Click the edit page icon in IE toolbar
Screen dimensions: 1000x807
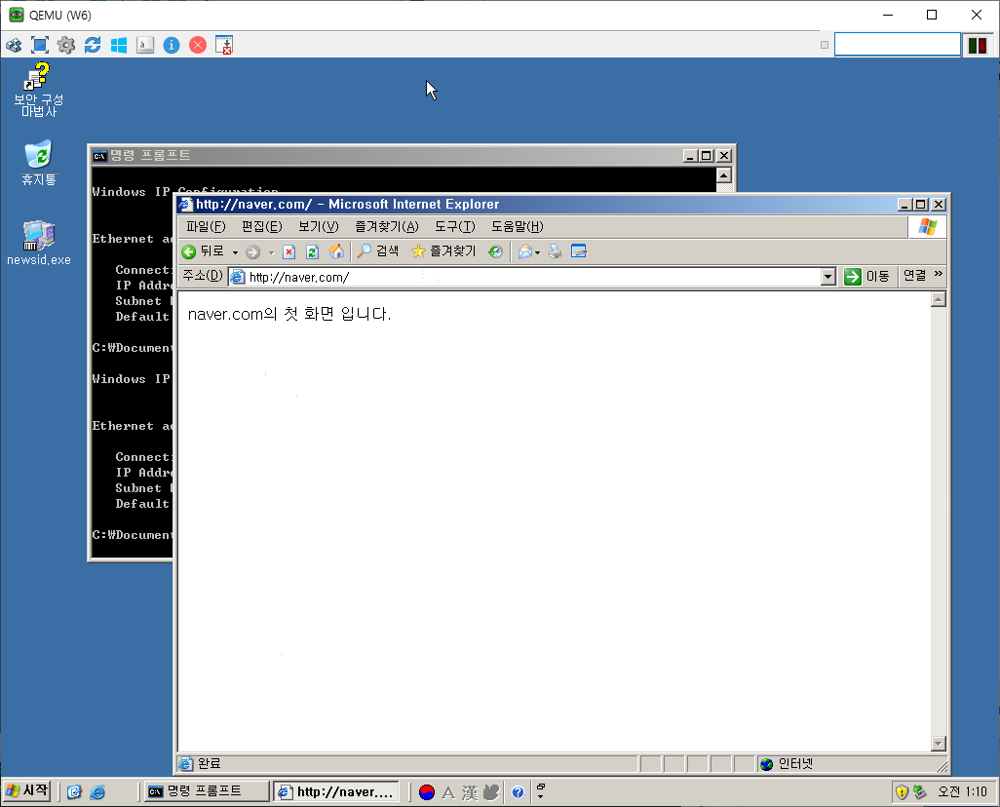(x=579, y=251)
